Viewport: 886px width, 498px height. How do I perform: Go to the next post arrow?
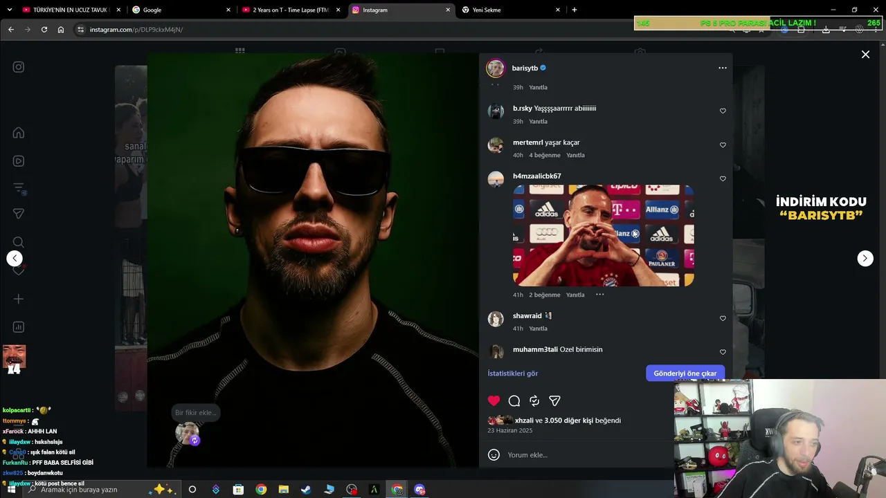(865, 258)
